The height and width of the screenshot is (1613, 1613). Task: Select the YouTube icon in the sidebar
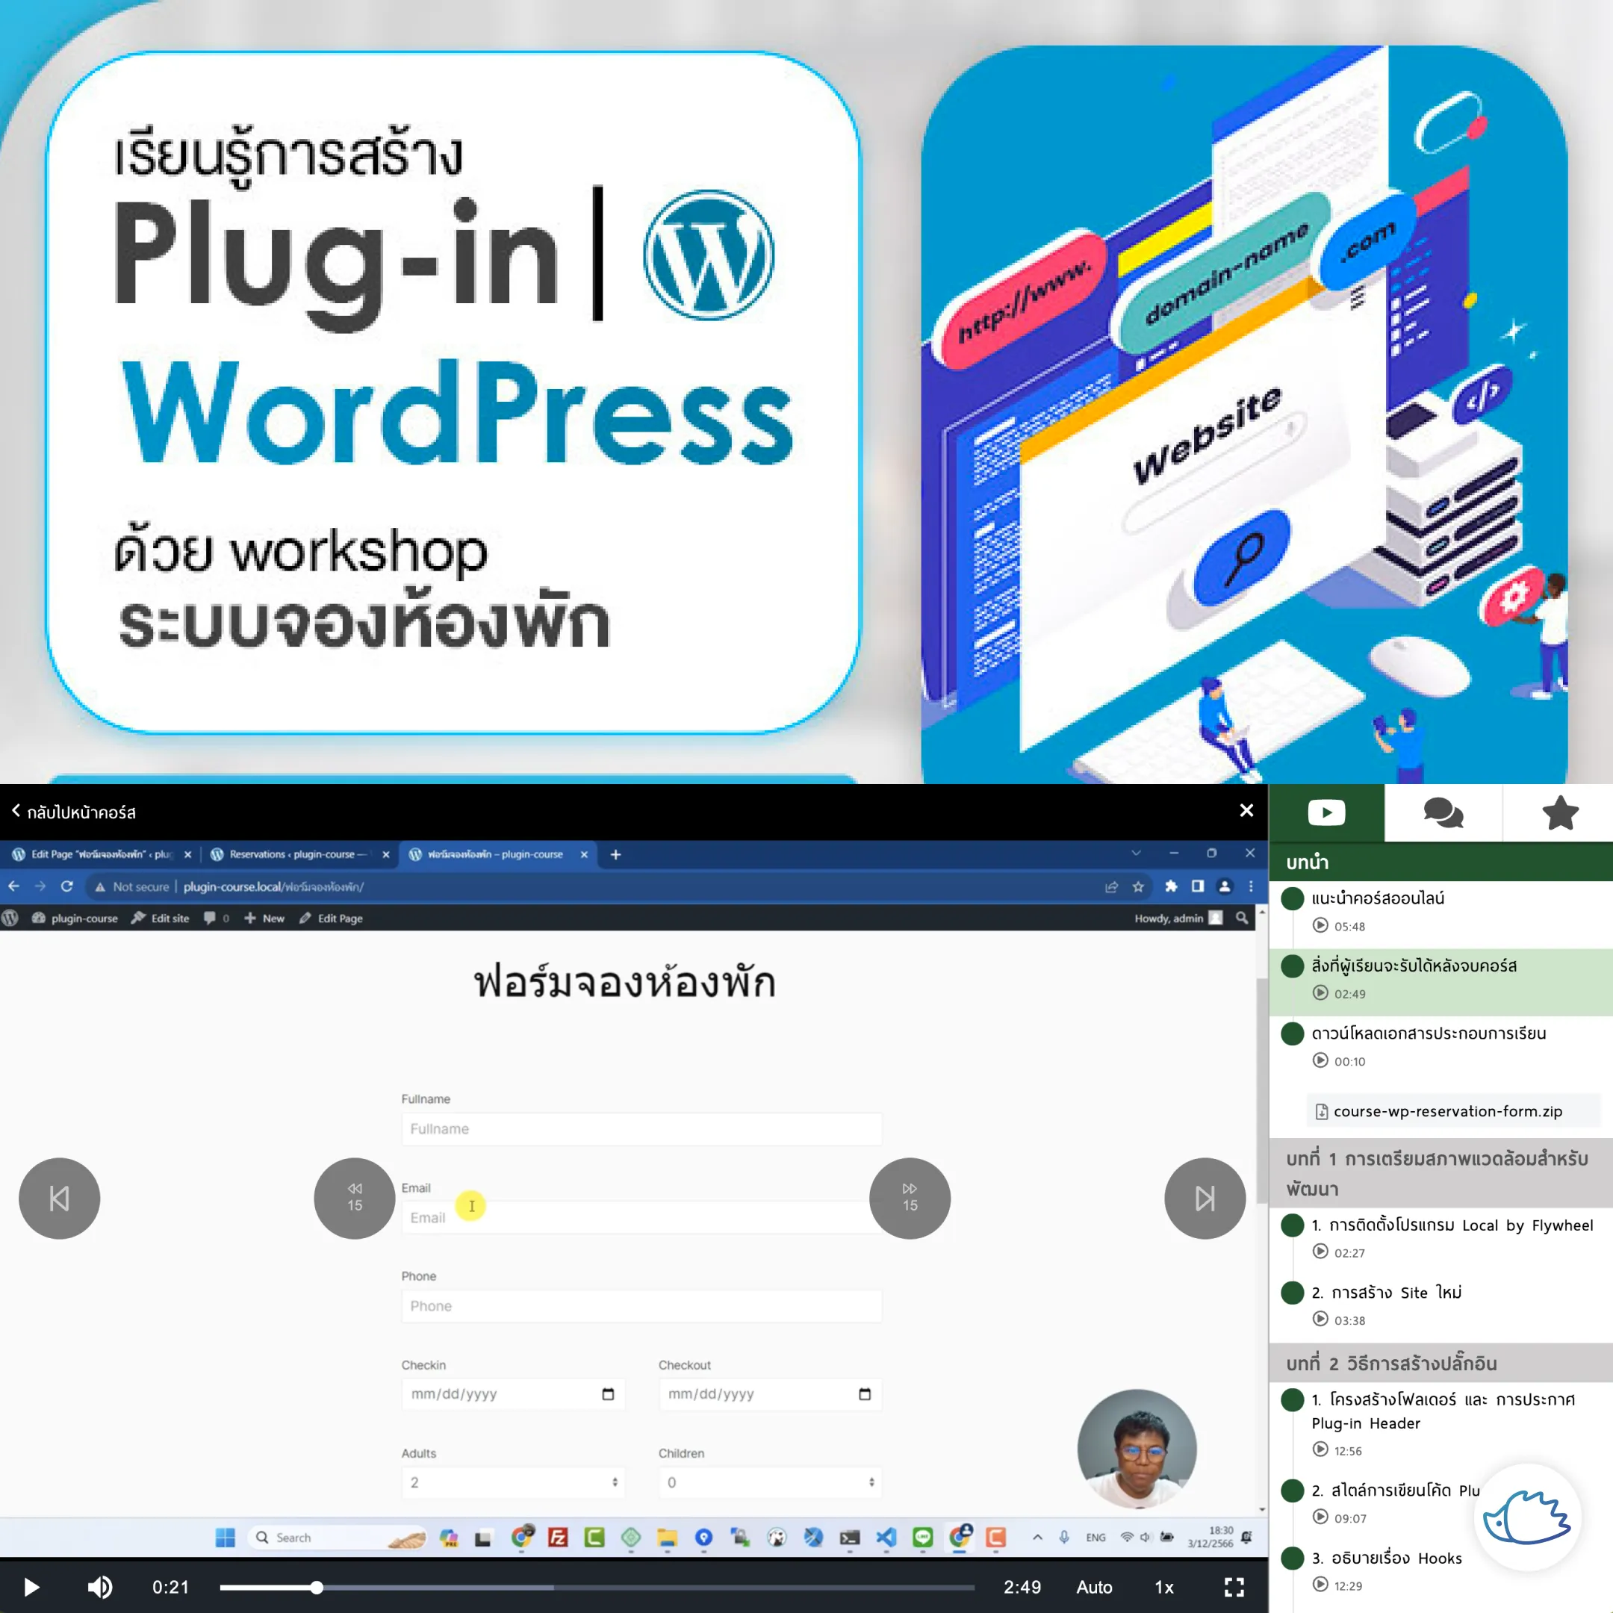click(1325, 812)
